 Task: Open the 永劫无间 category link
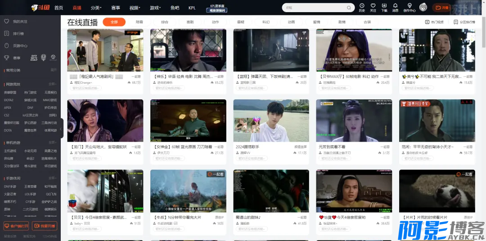pyautogui.click(x=31, y=151)
